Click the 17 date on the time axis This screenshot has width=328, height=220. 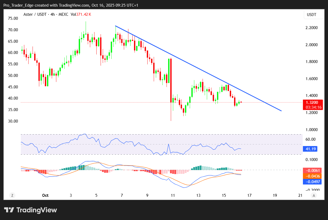pyautogui.click(x=249, y=195)
